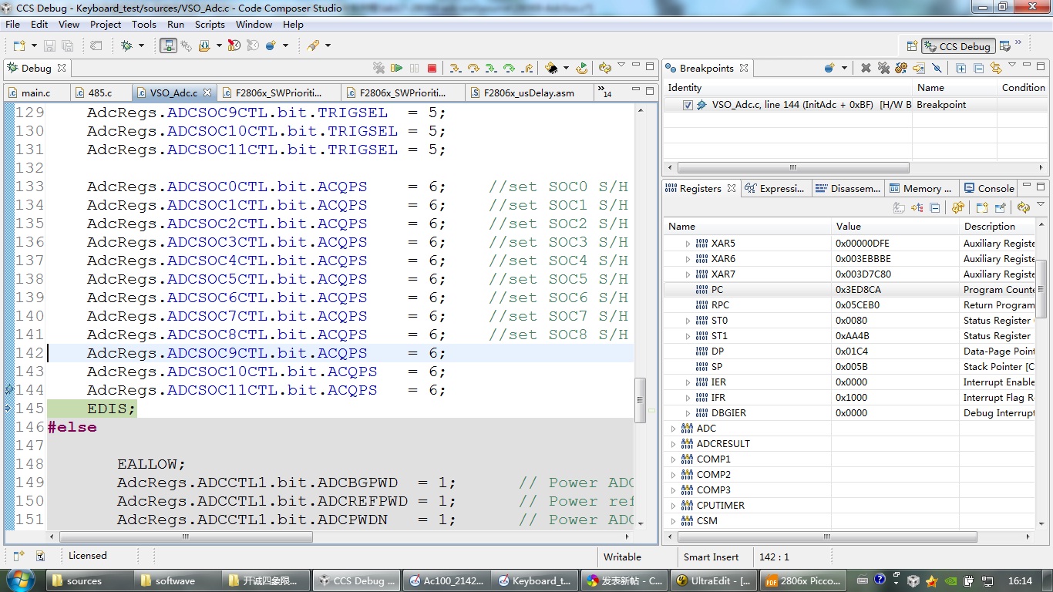
Task: Expand the XAR5 register entry
Action: pos(688,244)
